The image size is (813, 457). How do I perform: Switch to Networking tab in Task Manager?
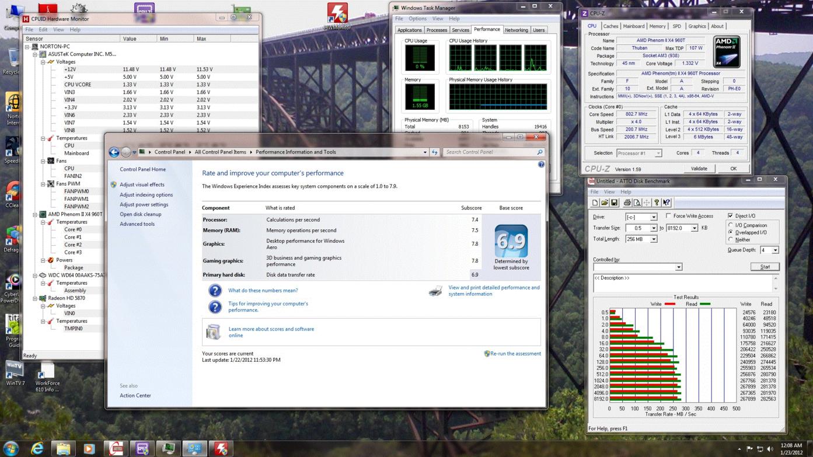(516, 30)
